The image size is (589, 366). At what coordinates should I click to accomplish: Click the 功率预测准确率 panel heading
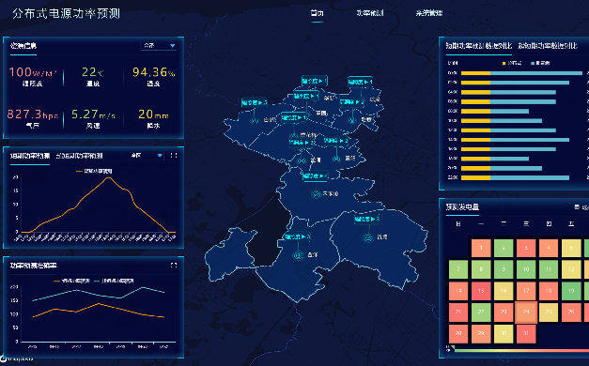coord(34,266)
